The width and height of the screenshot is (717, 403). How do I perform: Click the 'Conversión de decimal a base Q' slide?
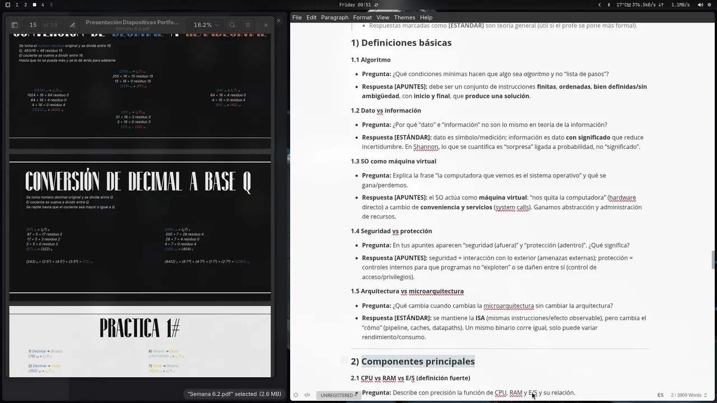(140, 228)
